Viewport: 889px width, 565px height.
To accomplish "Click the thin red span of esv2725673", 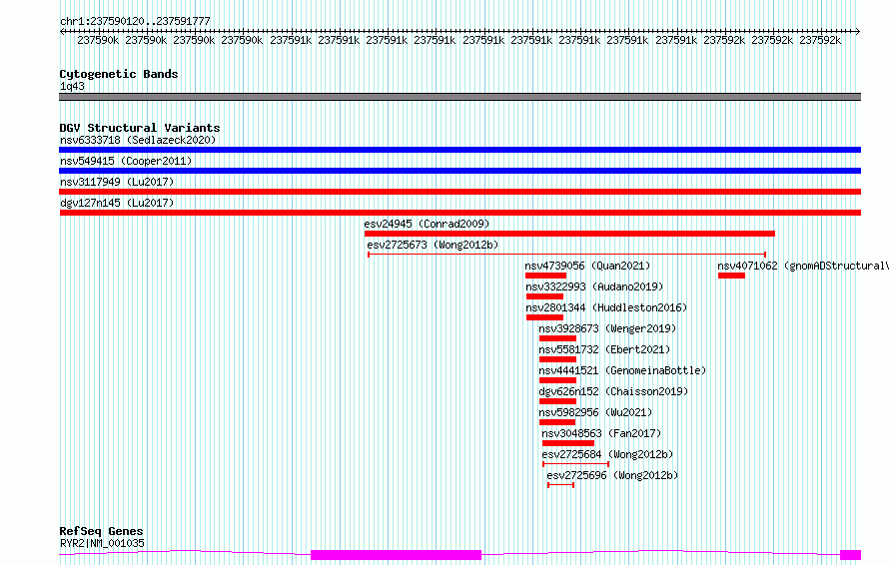I will click(567, 255).
